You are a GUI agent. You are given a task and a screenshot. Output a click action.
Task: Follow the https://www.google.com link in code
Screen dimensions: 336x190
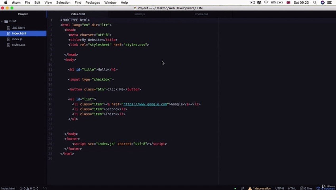pyautogui.click(x=145, y=104)
